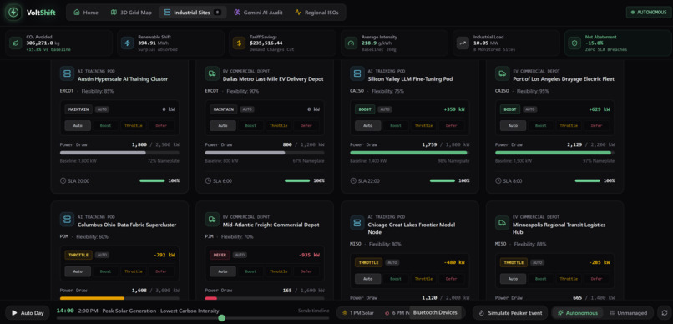Click the 306,271.0 kg CO2 value
The height and width of the screenshot is (324, 673).
(x=43, y=43)
